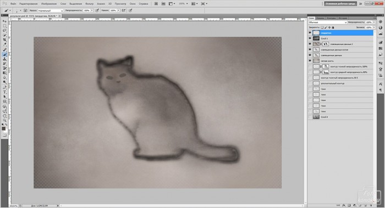Select the 3D Rotate tool

point(4,106)
